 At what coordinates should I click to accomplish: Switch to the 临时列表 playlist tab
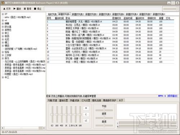pyautogui.click(x=52, y=14)
